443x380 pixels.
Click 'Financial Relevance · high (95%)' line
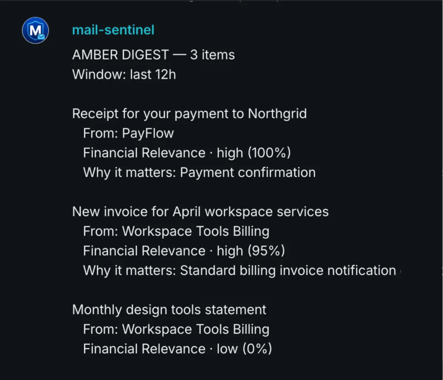tap(184, 251)
